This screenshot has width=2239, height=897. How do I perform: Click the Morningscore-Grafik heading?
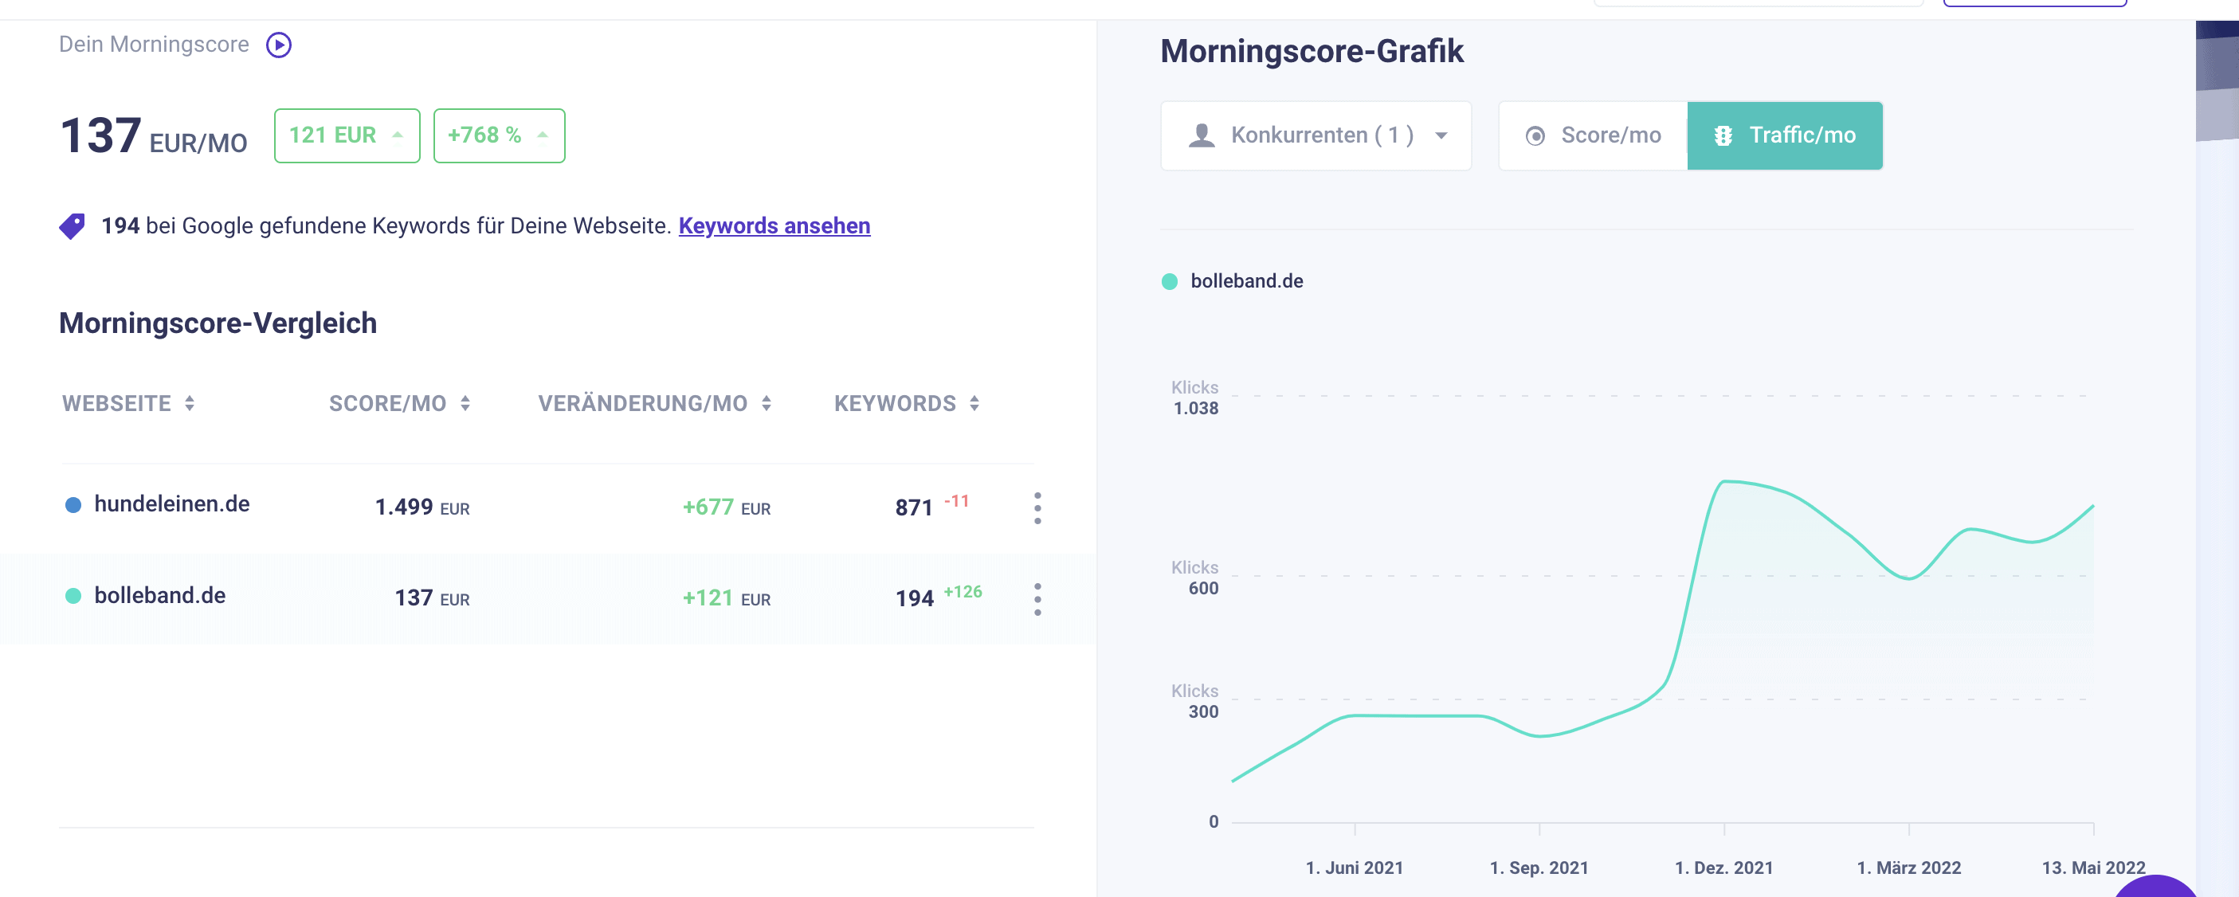tap(1312, 51)
